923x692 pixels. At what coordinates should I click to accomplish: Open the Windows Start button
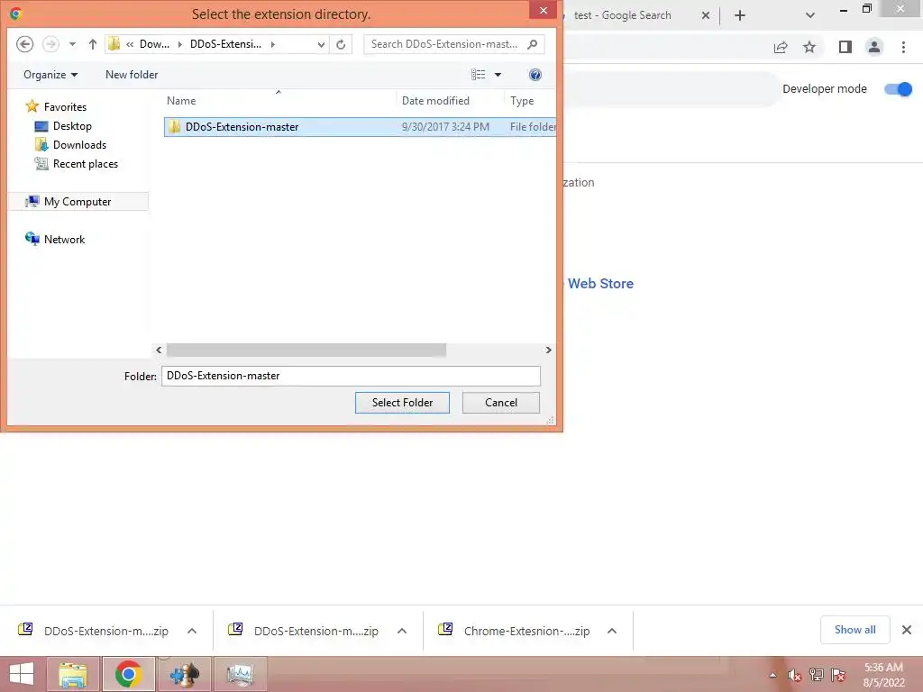click(x=22, y=674)
